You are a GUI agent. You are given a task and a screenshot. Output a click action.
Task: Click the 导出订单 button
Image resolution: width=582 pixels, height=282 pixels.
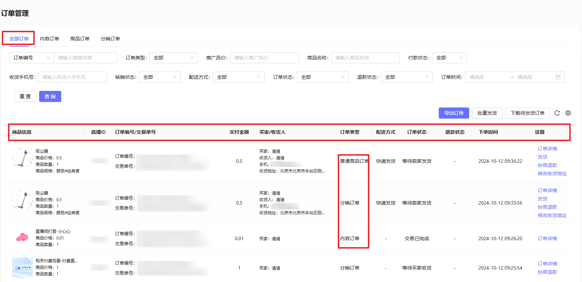tap(454, 113)
